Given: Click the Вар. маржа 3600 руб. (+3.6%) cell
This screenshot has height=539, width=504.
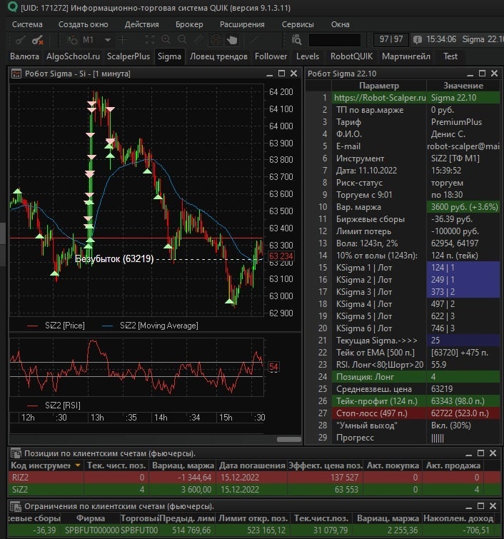Looking at the screenshot, I should pos(463,207).
